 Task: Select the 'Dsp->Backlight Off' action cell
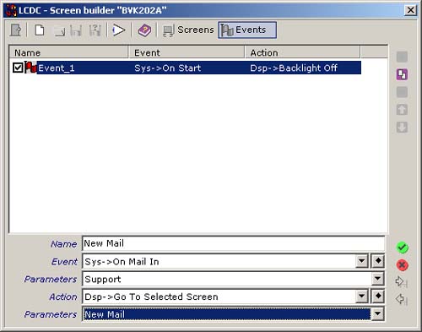click(x=294, y=68)
